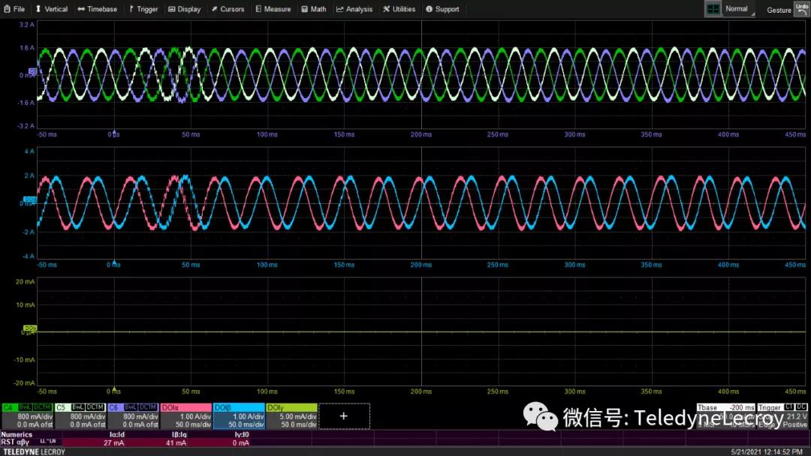This screenshot has width=811, height=456.
Task: Select the C6 channel descriptor box
Action: (x=132, y=416)
